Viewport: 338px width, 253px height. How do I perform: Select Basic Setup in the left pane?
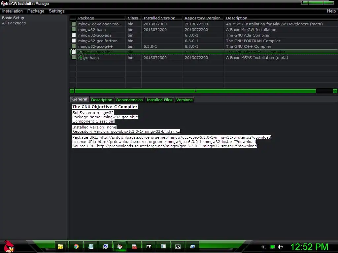tap(13, 18)
